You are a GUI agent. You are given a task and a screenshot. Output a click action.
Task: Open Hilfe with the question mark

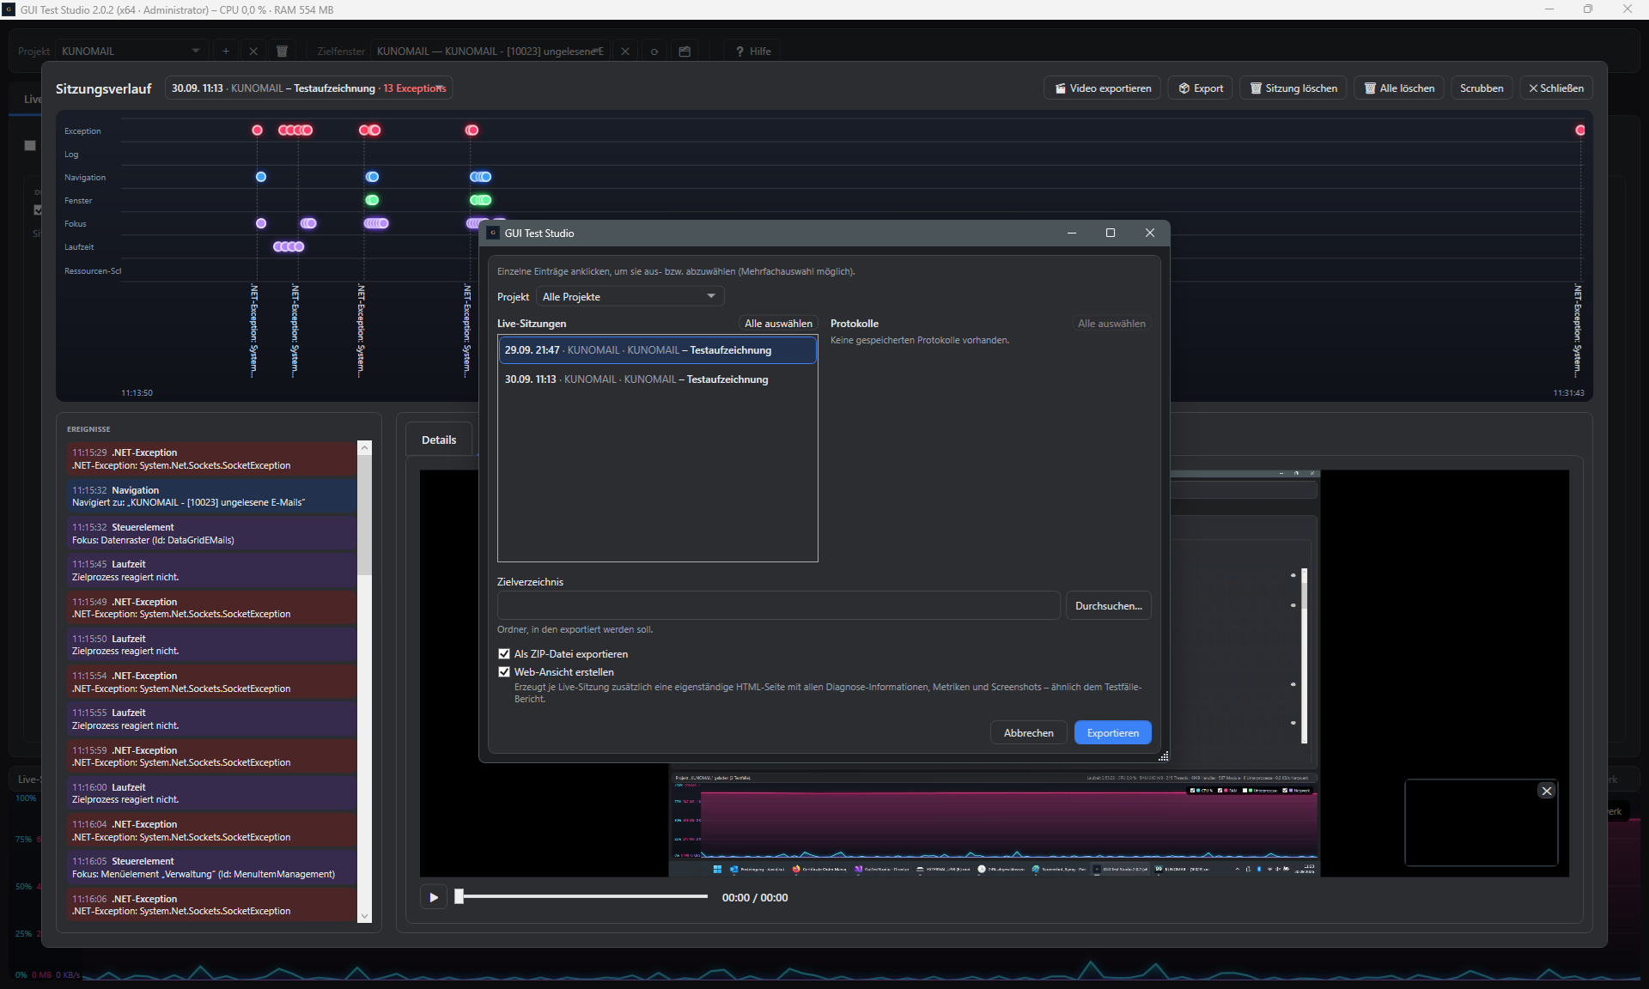click(753, 52)
